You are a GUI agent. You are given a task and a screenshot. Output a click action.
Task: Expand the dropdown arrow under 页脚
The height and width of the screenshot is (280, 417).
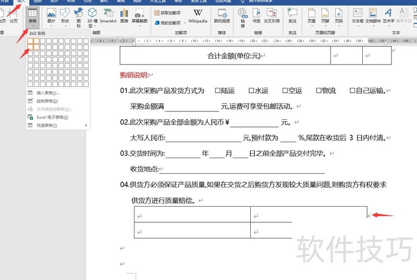325,26
